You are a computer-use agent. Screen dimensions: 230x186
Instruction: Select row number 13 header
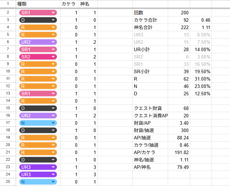7,94
